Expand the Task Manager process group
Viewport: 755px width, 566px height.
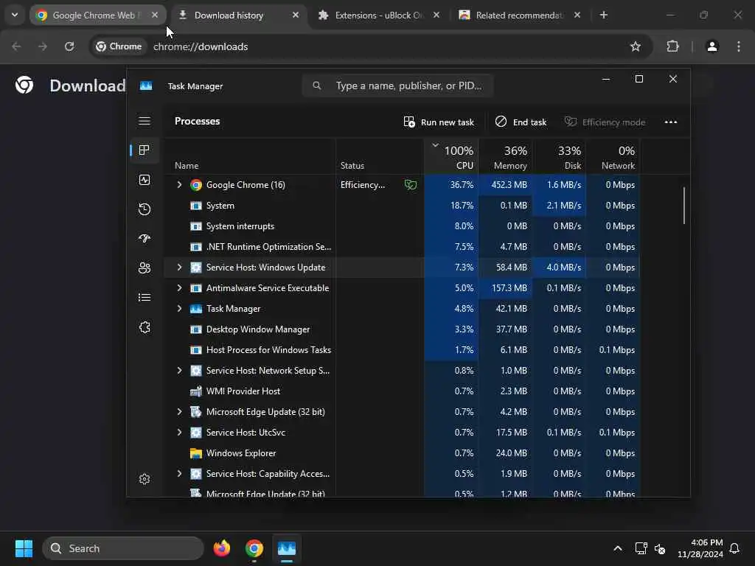point(179,309)
